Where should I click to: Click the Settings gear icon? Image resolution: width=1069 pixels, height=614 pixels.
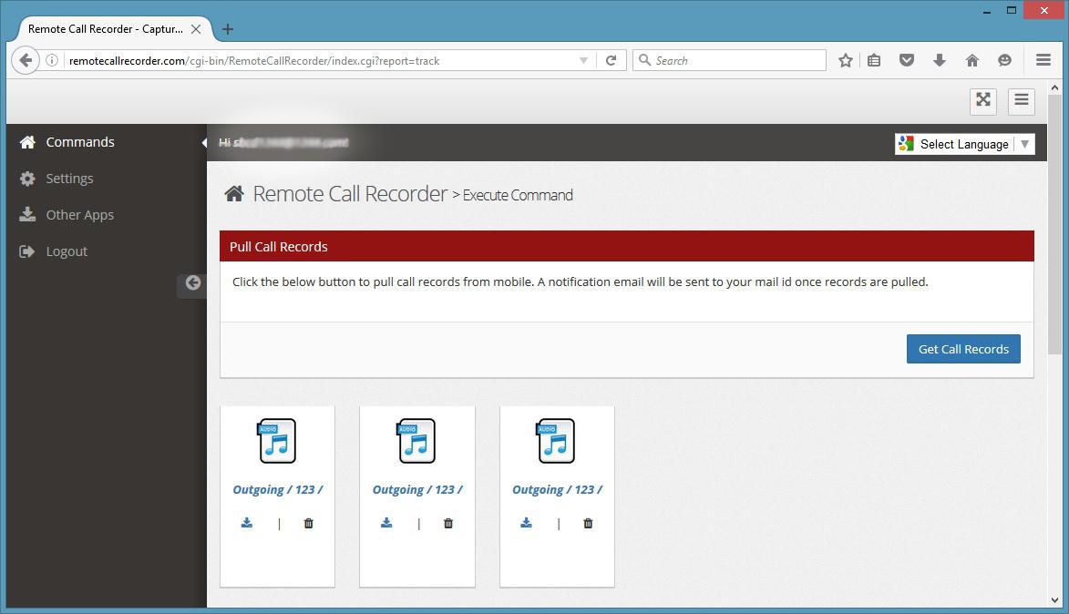pyautogui.click(x=27, y=179)
